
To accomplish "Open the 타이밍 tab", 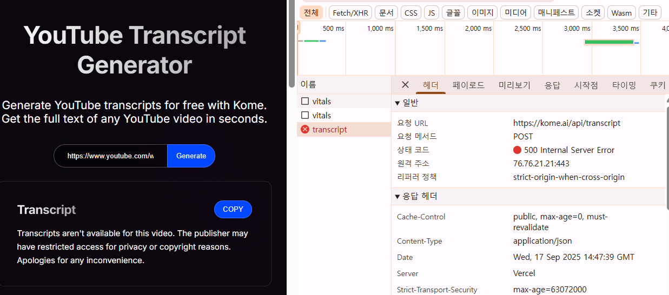I will click(x=624, y=85).
